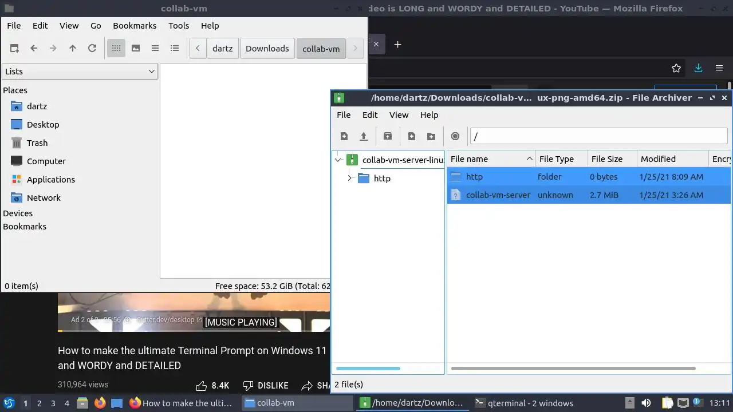Switch file manager to detailed list view
The width and height of the screenshot is (733, 412).
coord(175,49)
